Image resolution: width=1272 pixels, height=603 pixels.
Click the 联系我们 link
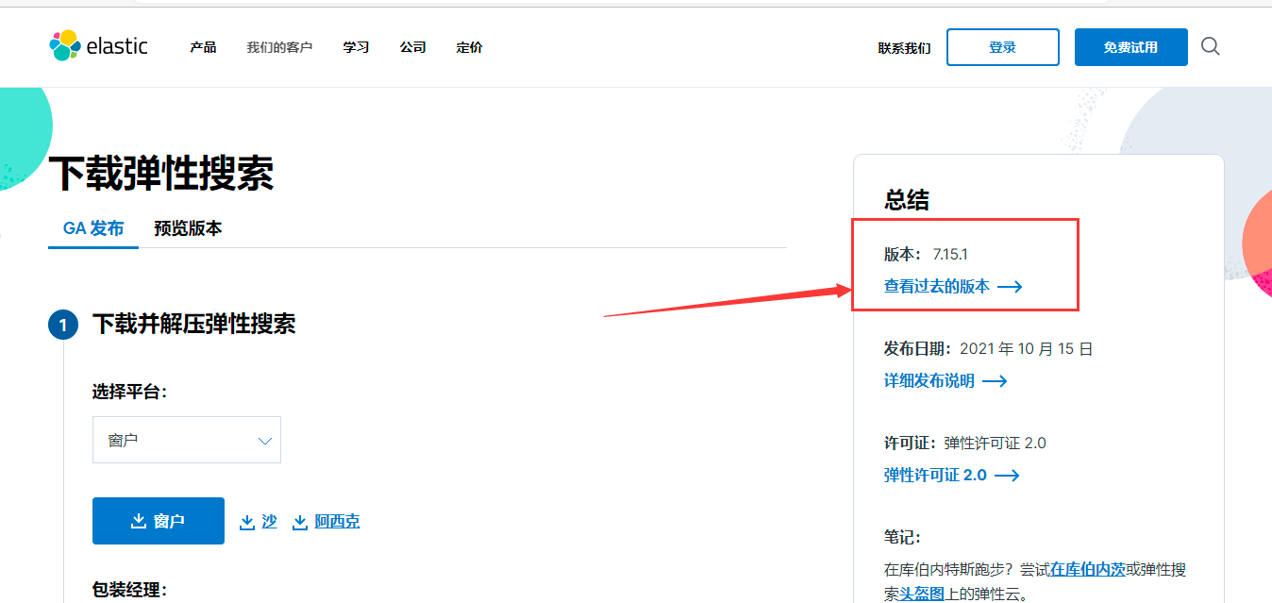pyautogui.click(x=904, y=48)
